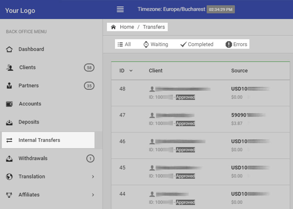This screenshot has height=209, width=293.
Task: Open Dashboard via its house icon
Action: pos(10,49)
